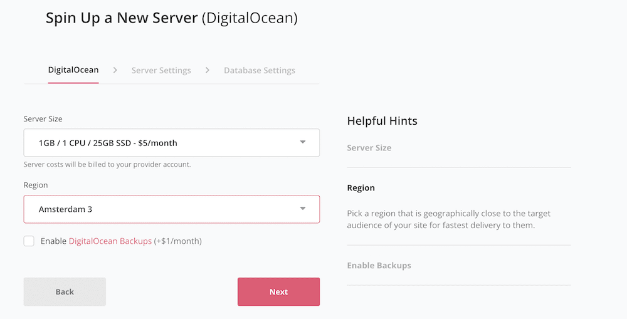Click the chevron after the DigitalOcean step
Viewport: 627px width, 319px height.
point(115,70)
